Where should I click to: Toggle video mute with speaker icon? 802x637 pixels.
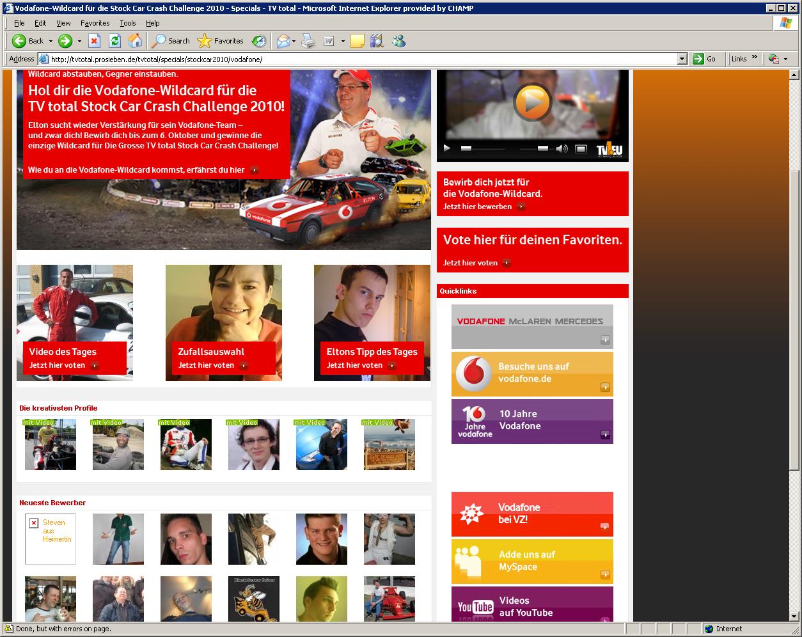562,148
